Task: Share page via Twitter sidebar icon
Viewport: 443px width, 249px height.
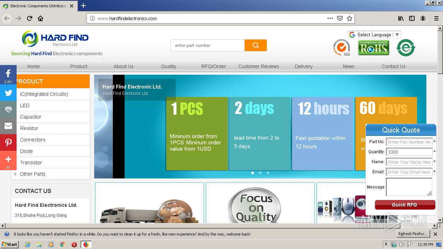Action: click(8, 93)
